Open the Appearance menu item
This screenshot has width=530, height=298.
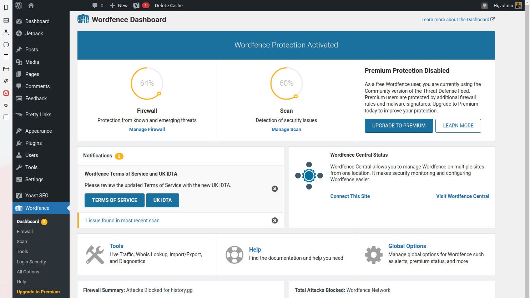(41, 131)
